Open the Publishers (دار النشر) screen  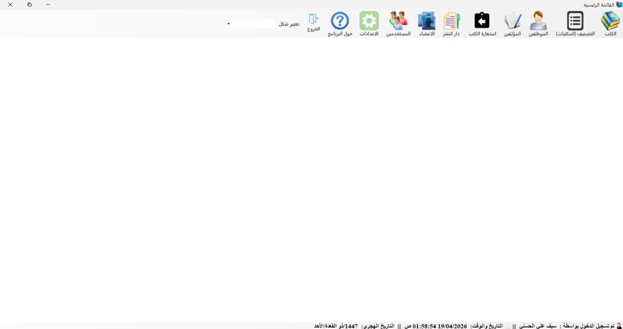coord(451,24)
